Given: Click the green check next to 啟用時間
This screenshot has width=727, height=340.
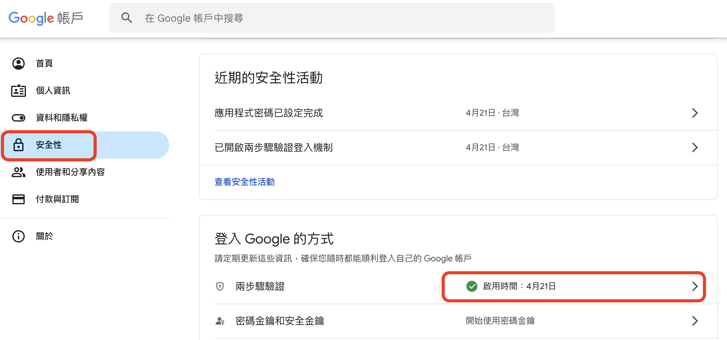Looking at the screenshot, I should (x=472, y=286).
